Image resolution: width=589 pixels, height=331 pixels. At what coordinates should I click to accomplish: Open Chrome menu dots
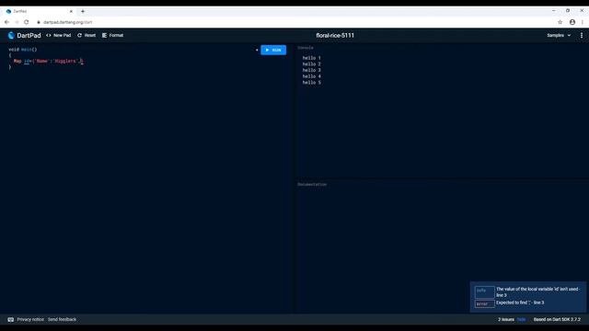583,22
